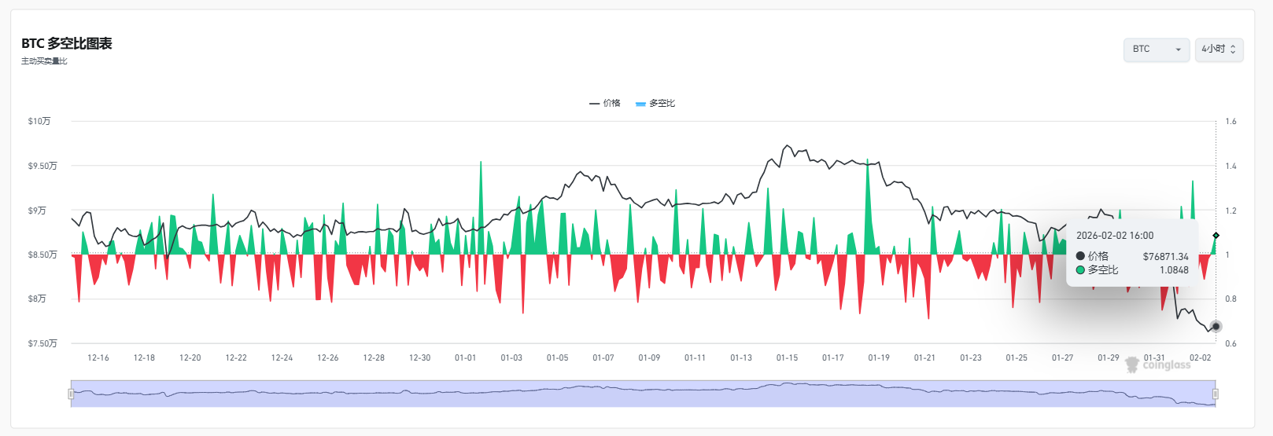The height and width of the screenshot is (436, 1273).
Task: Click the up-down arrows beside 4小时
Action: click(1233, 49)
